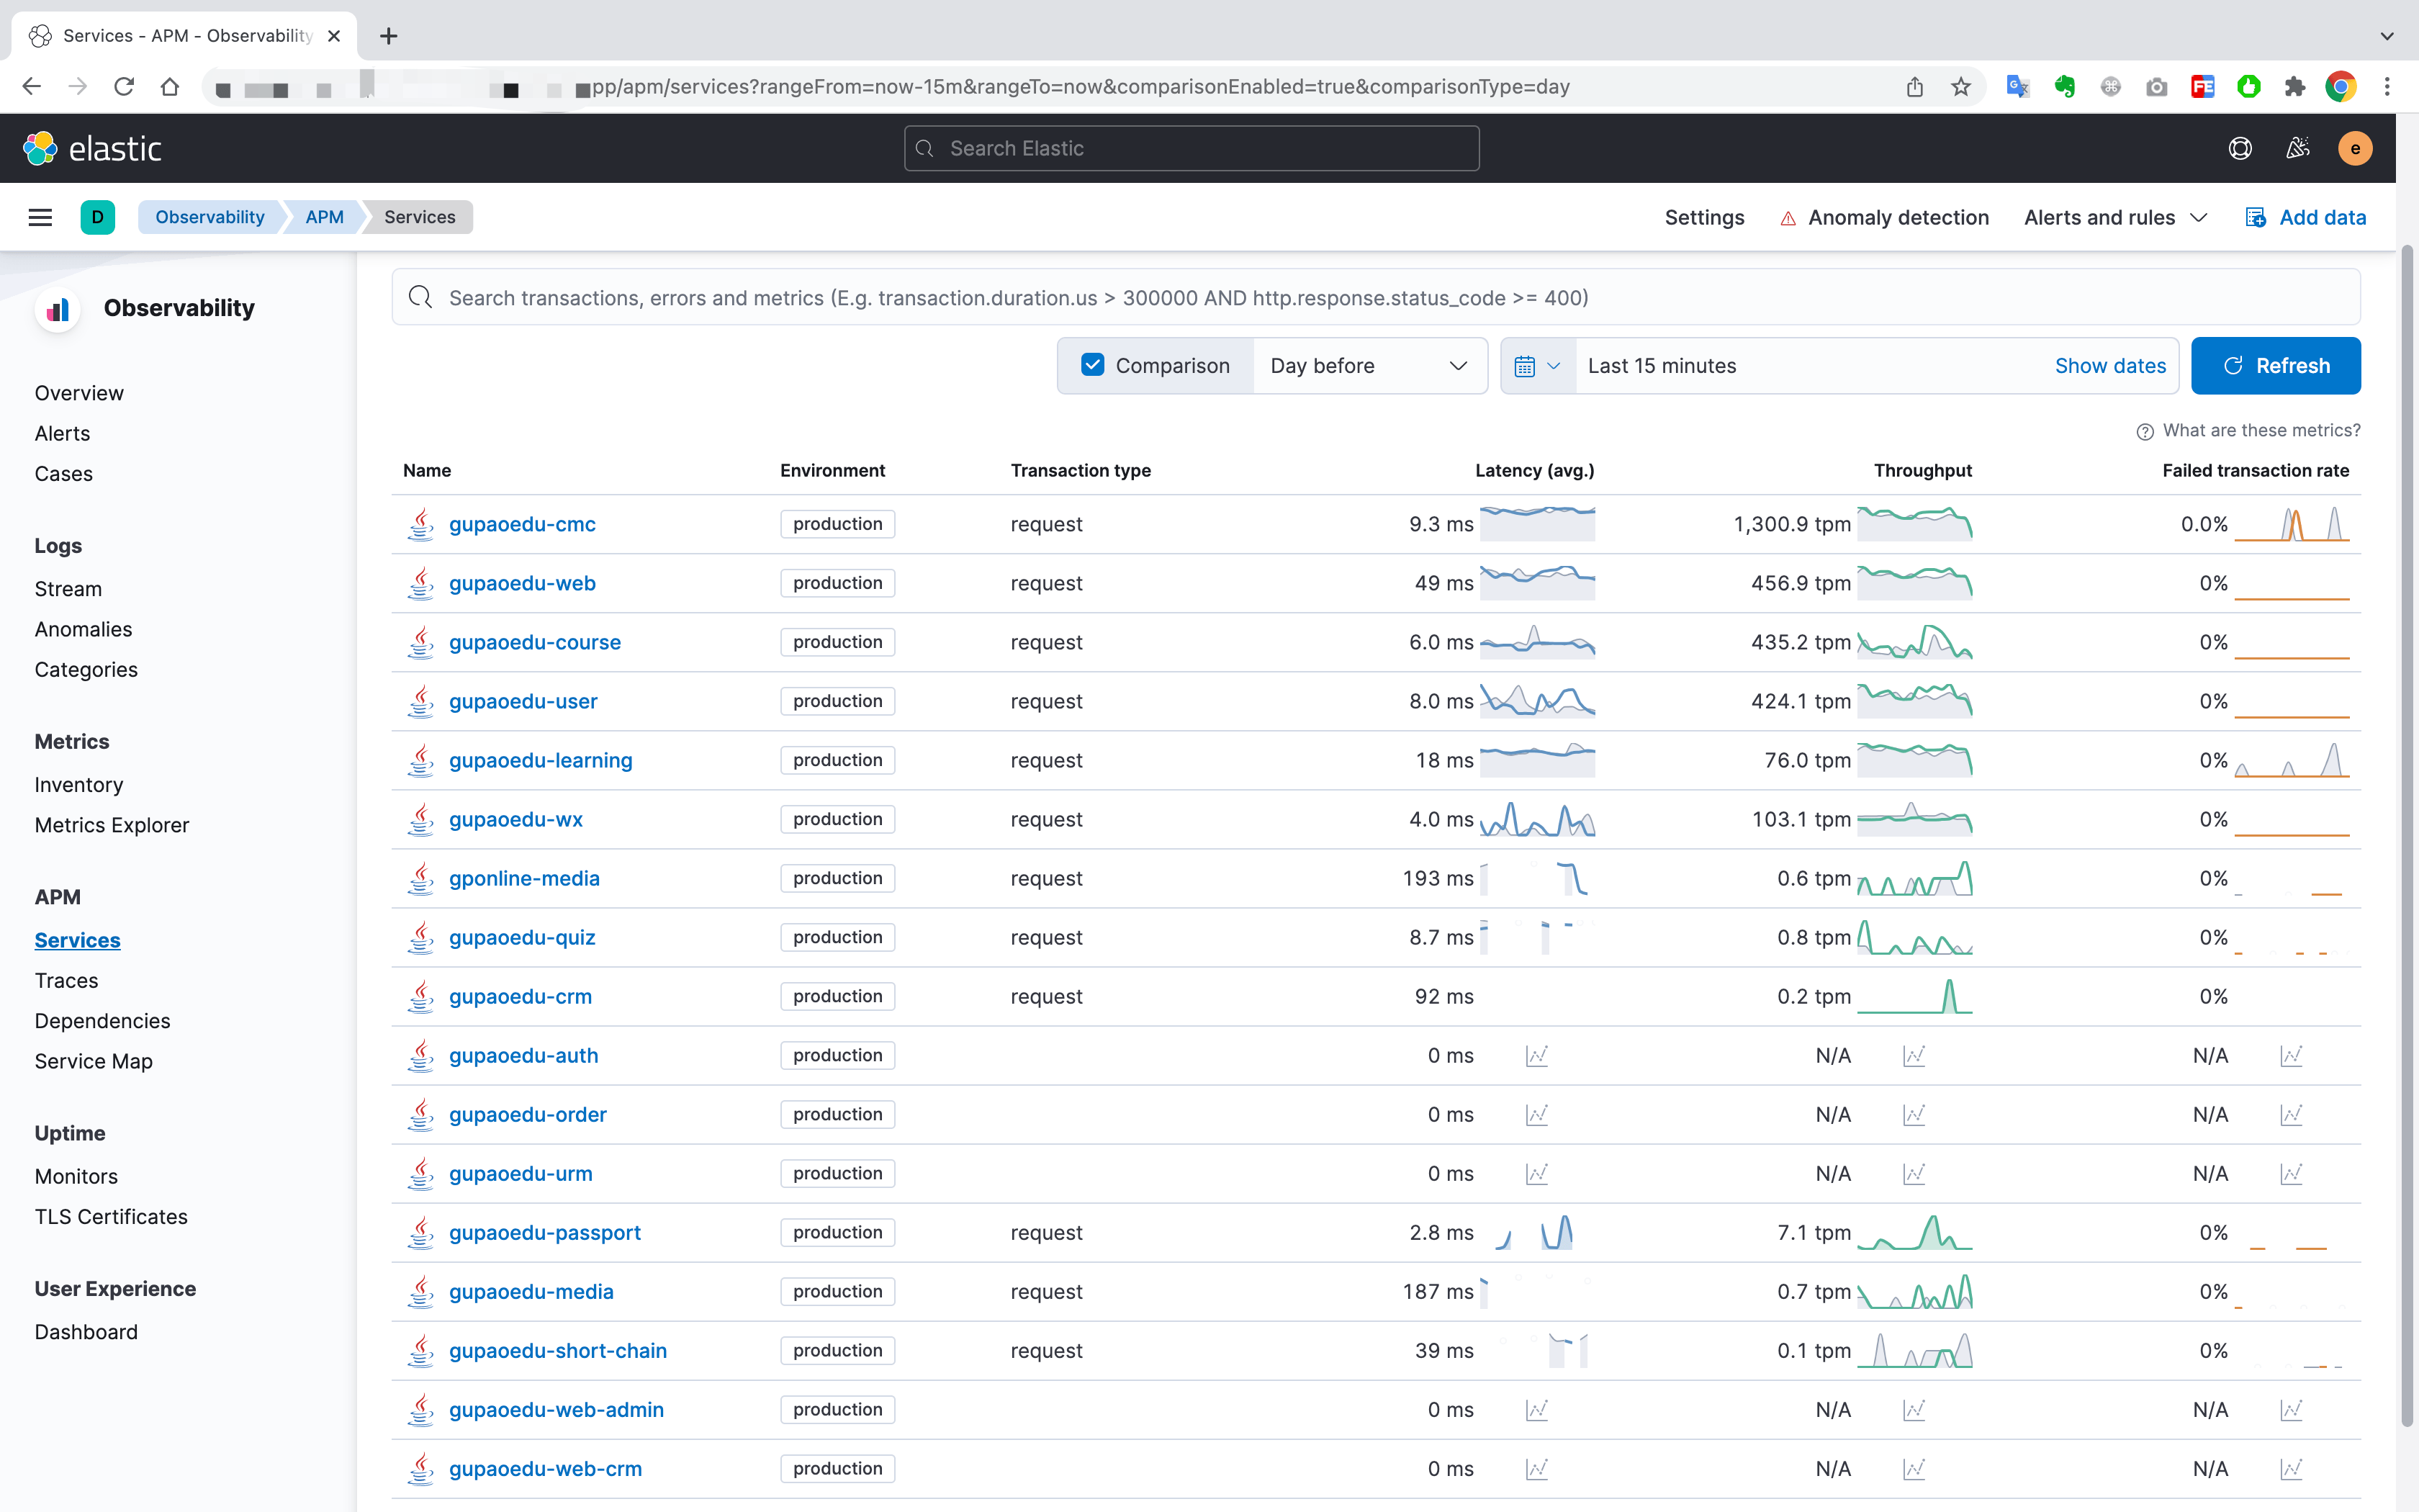This screenshot has height=1512, width=2419.
Task: Click production badge for gupaoedu-course
Action: pyautogui.click(x=838, y=642)
